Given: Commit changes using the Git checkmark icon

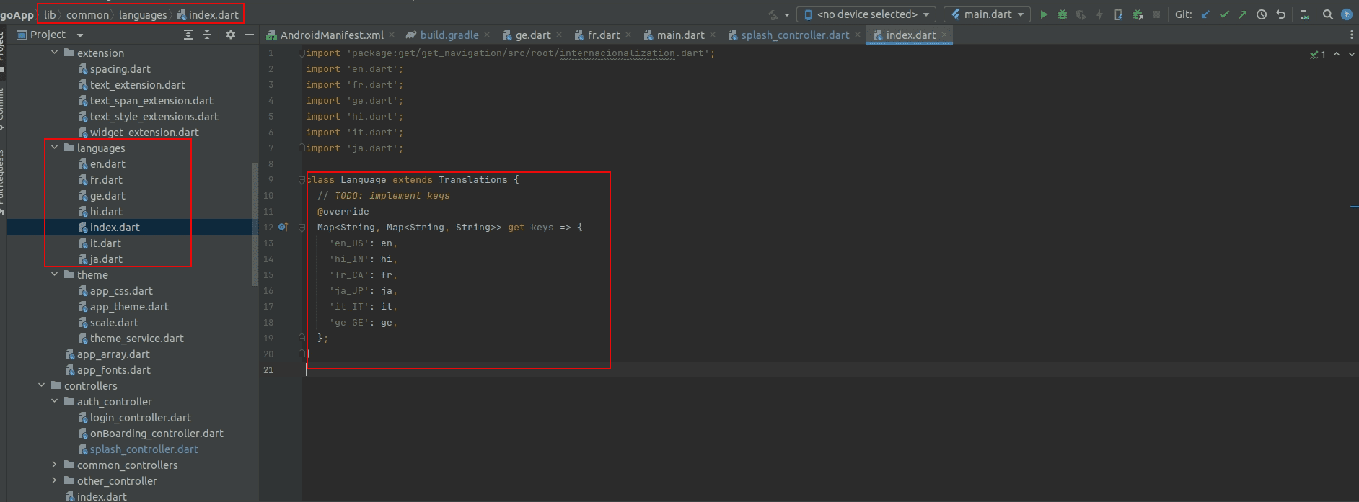Looking at the screenshot, I should click(1224, 14).
